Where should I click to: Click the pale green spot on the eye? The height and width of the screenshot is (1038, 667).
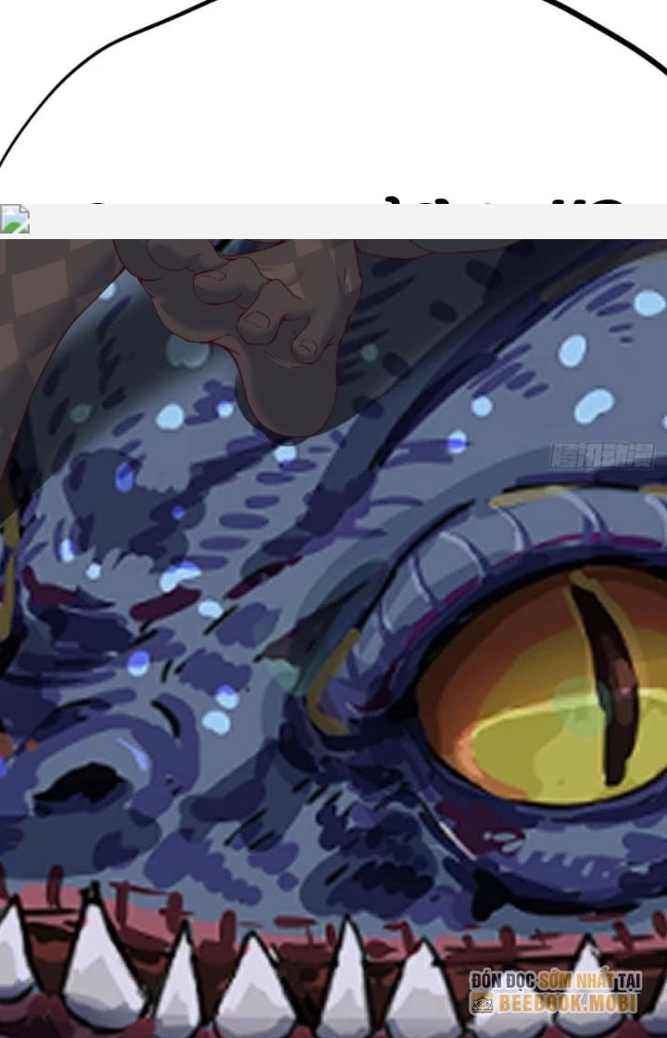(x=581, y=706)
